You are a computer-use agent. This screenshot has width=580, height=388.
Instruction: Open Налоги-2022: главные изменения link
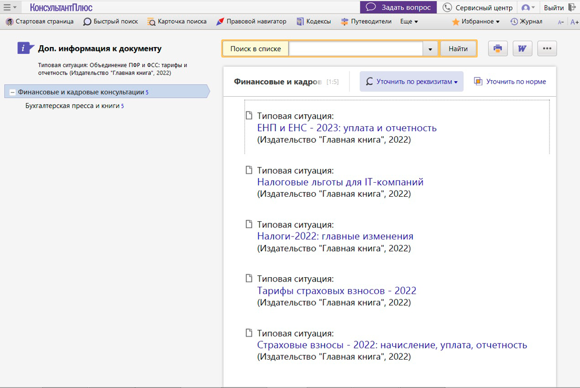coord(335,236)
